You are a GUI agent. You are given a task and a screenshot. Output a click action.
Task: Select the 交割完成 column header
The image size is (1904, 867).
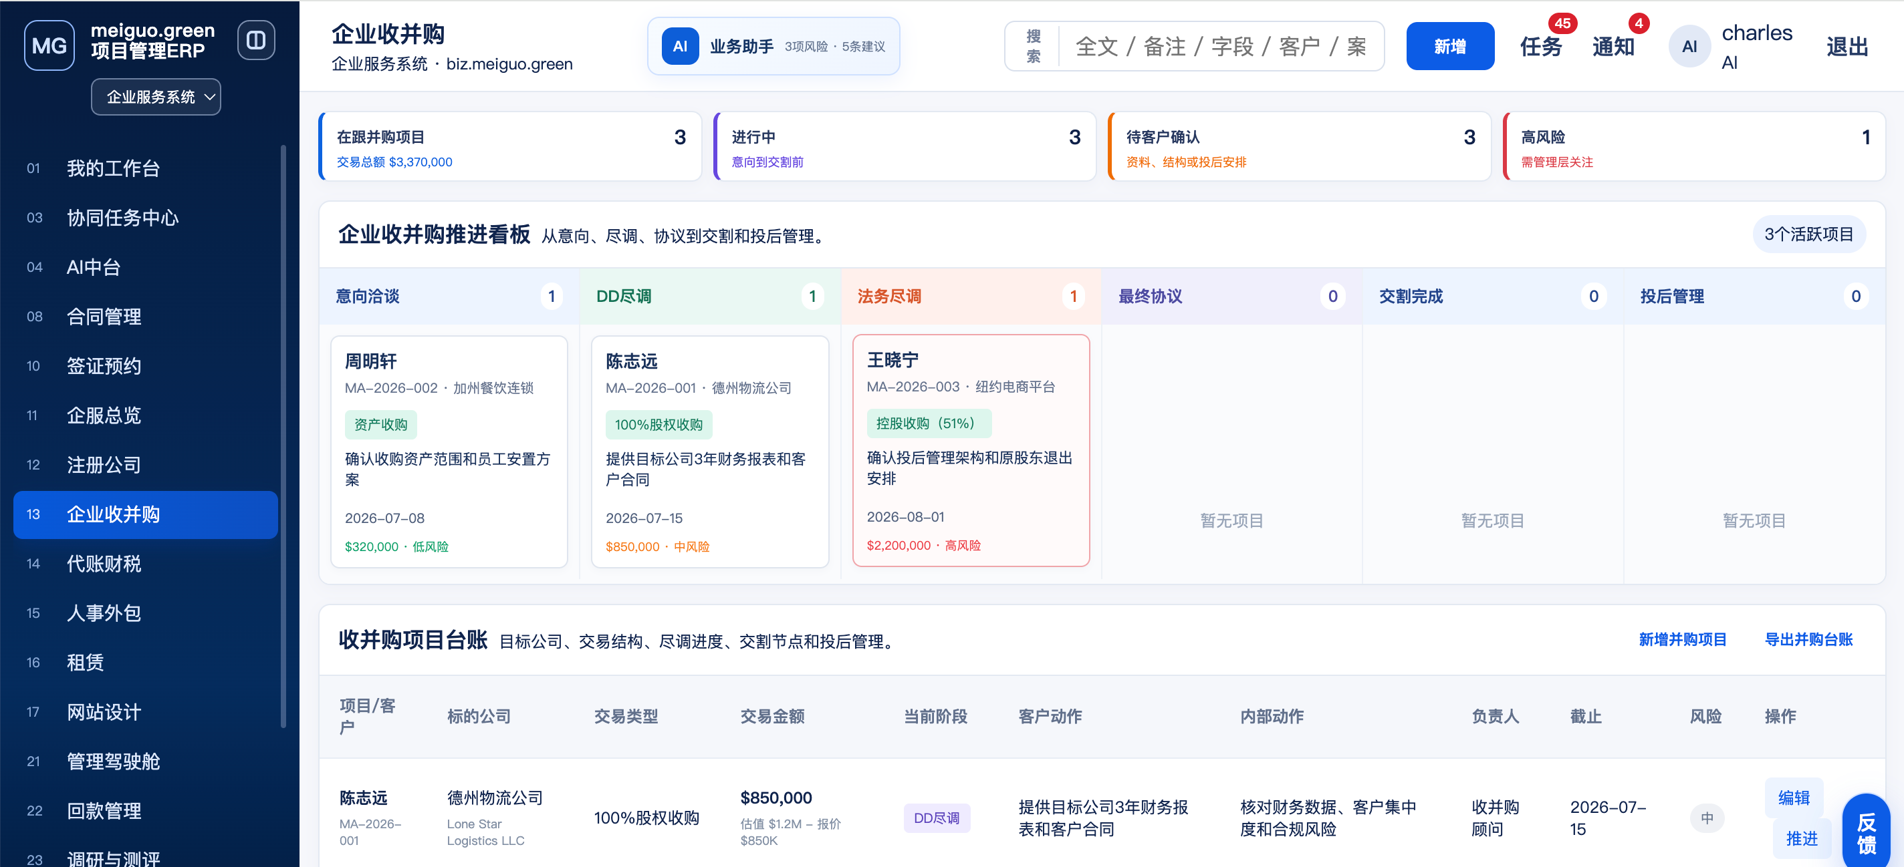pos(1493,297)
